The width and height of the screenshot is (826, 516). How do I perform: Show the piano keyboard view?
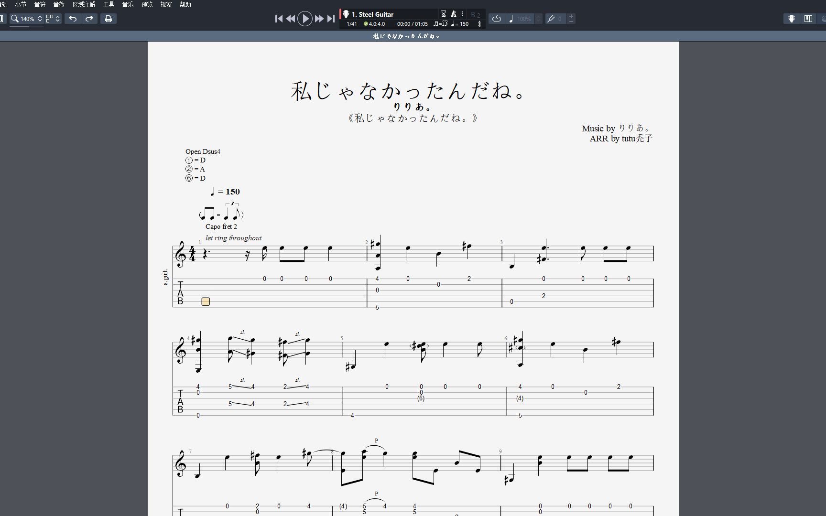[x=808, y=19]
